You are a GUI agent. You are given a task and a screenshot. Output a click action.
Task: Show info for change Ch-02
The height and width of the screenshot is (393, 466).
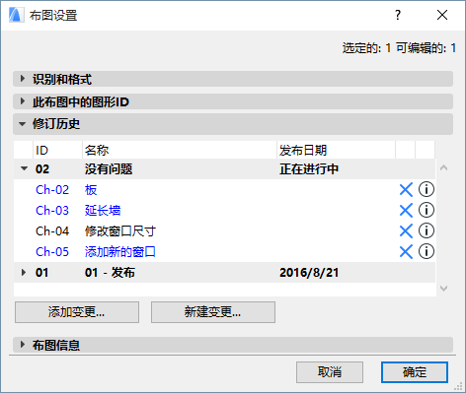pyautogui.click(x=427, y=189)
